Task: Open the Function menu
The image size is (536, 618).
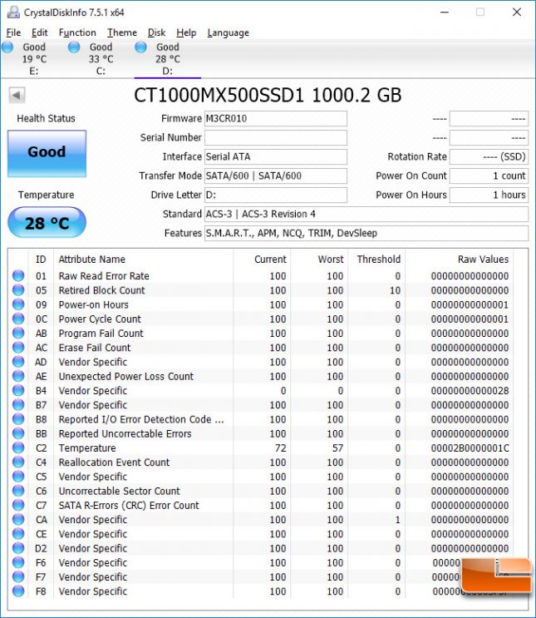Action: [77, 32]
